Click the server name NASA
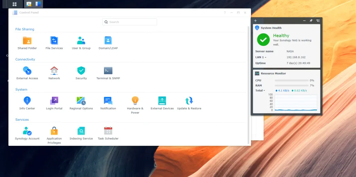Viewport: 356px width, 177px height. point(290,51)
